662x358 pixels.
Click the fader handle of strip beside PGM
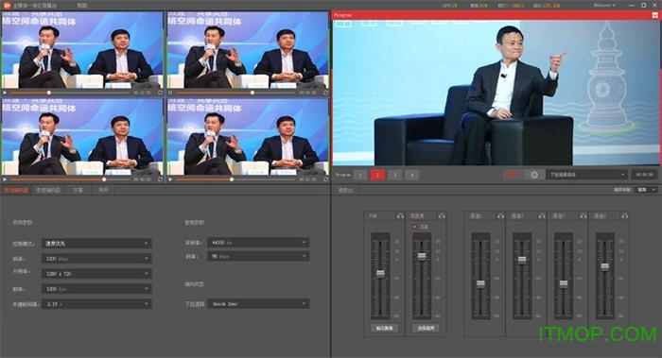(422, 256)
